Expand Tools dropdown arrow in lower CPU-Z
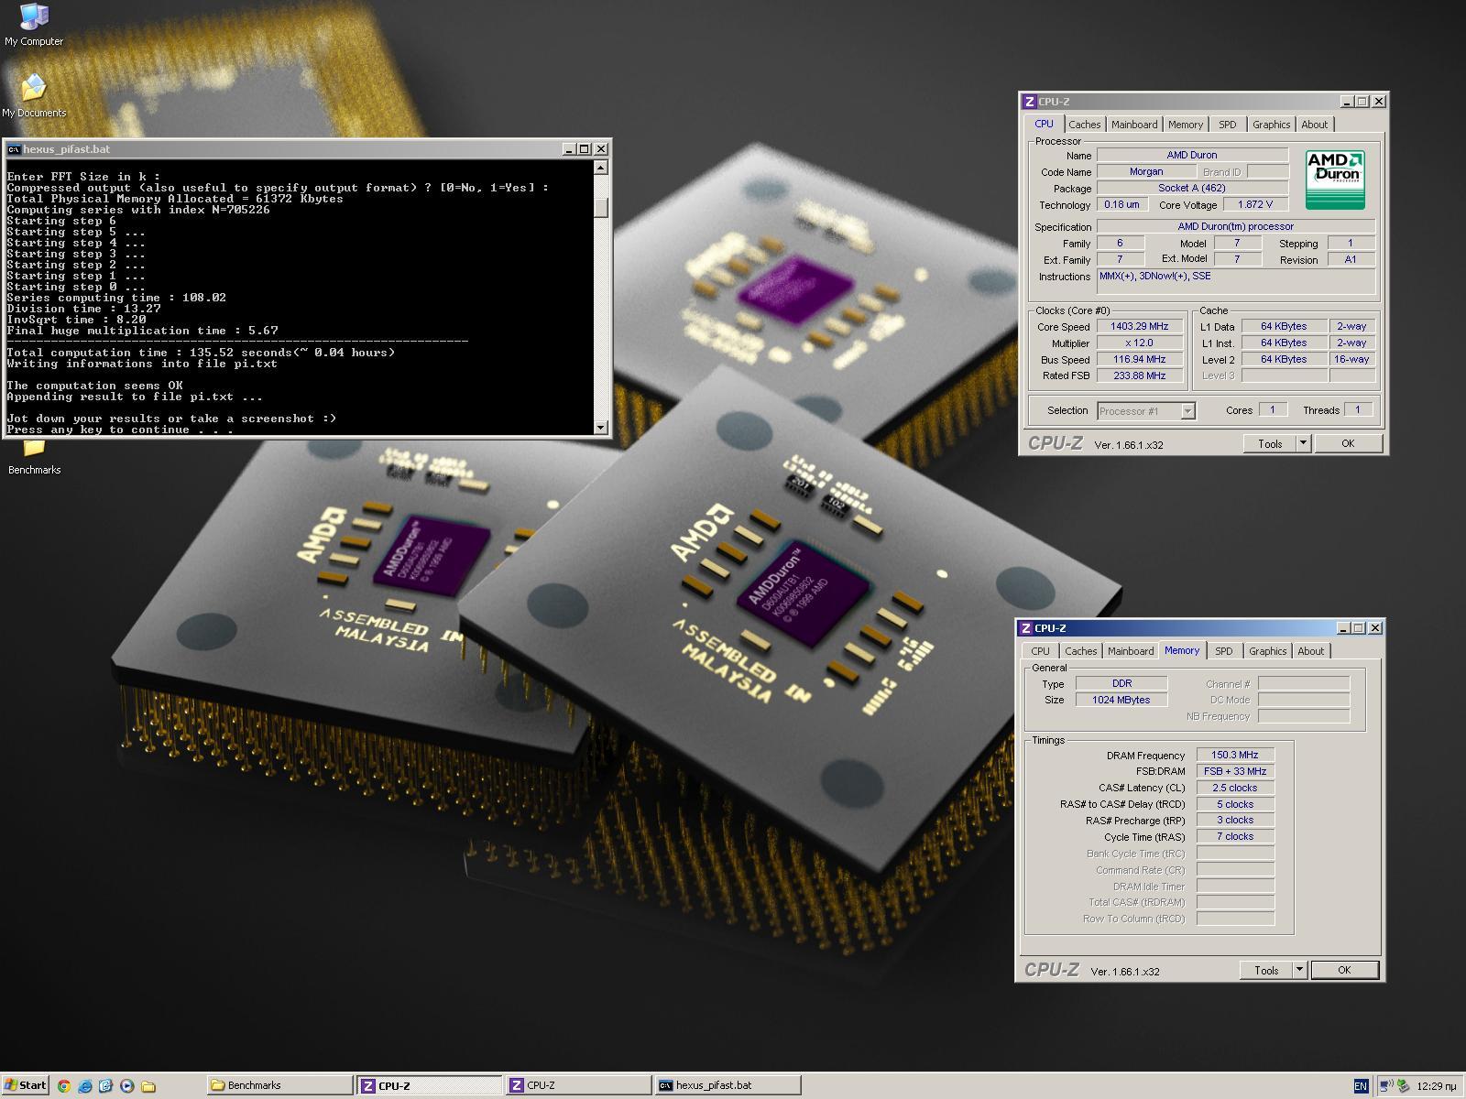This screenshot has width=1466, height=1099. coord(1299,970)
